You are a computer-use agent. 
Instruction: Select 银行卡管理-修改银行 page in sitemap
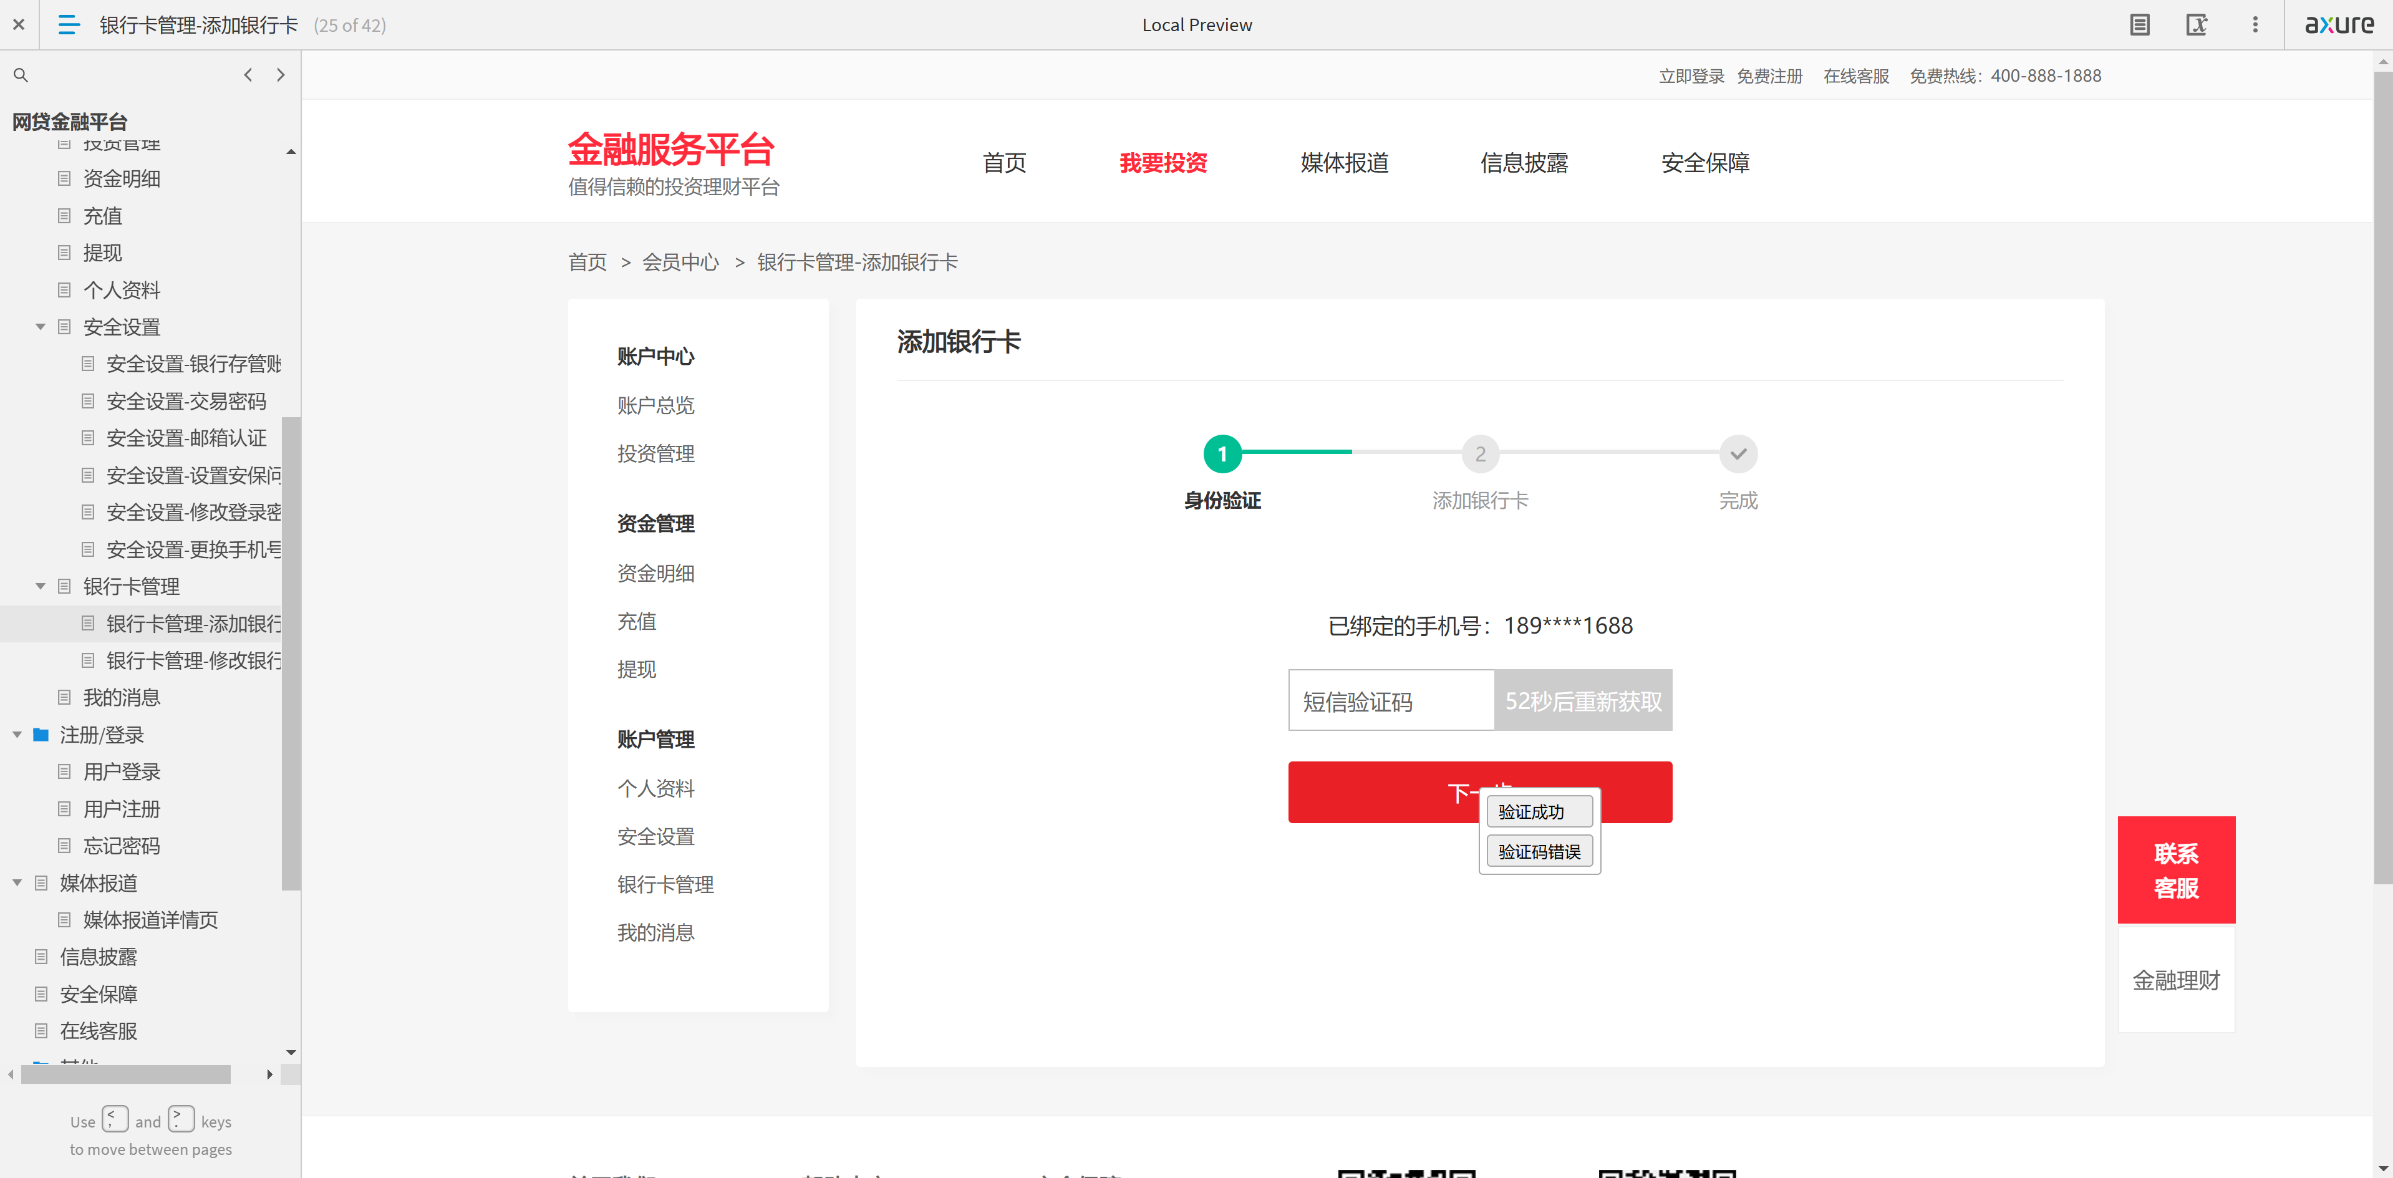click(193, 660)
